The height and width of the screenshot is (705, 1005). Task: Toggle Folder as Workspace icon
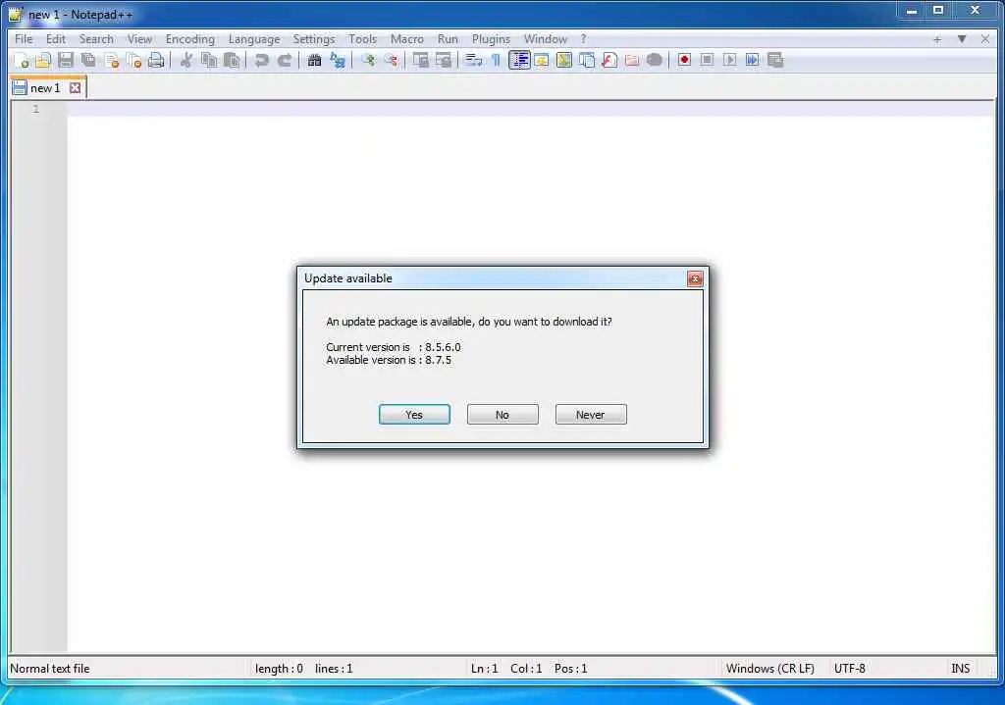tap(632, 60)
